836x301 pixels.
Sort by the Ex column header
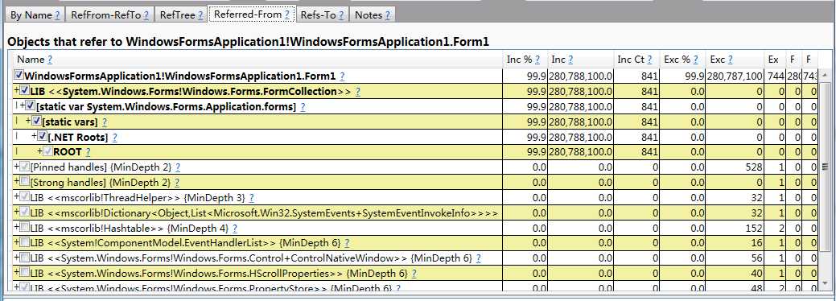[x=773, y=60]
